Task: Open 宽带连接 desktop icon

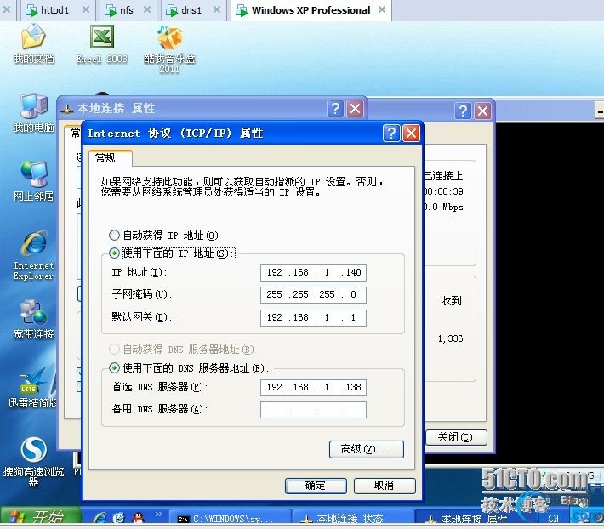Action: pyautogui.click(x=33, y=319)
